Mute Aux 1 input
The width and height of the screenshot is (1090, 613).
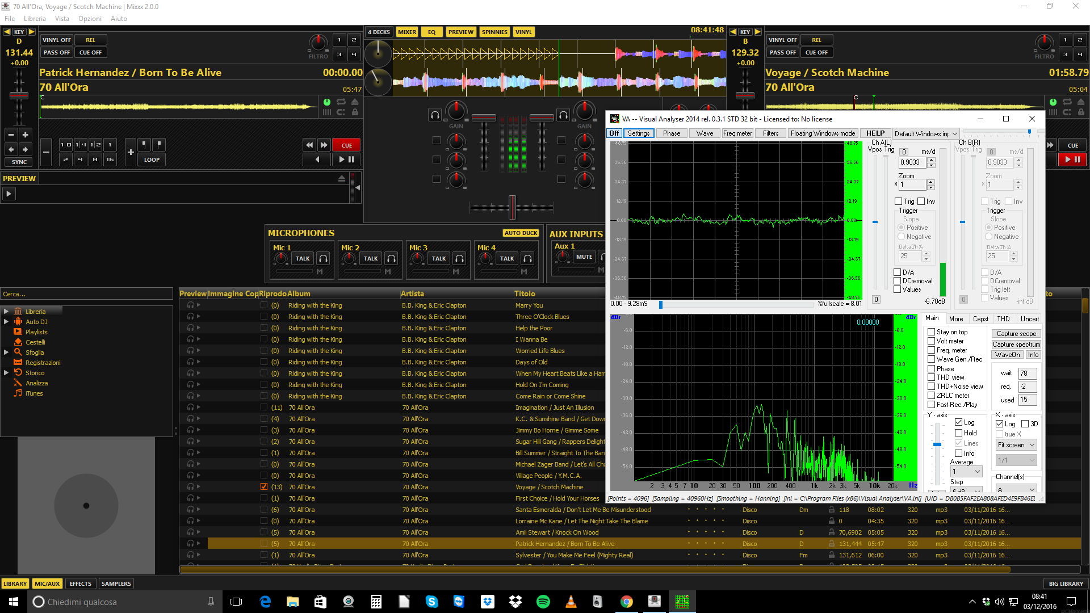[x=584, y=257]
